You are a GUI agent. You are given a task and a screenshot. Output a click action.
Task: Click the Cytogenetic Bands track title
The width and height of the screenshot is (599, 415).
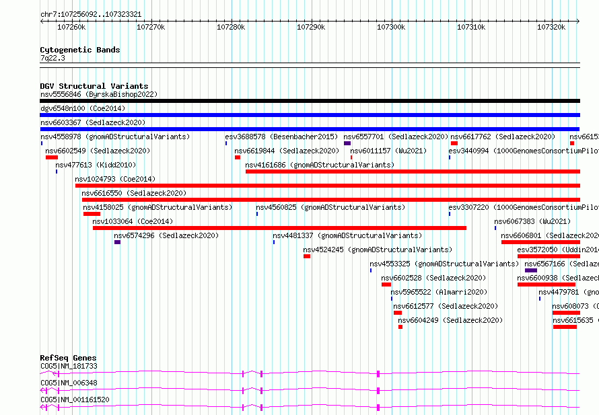(80, 50)
